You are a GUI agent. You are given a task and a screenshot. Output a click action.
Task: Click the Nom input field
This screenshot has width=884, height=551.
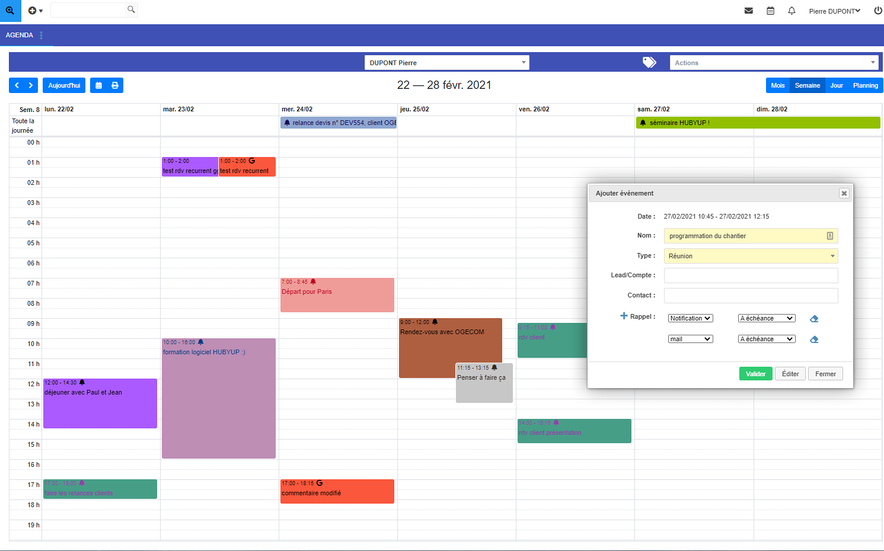751,236
